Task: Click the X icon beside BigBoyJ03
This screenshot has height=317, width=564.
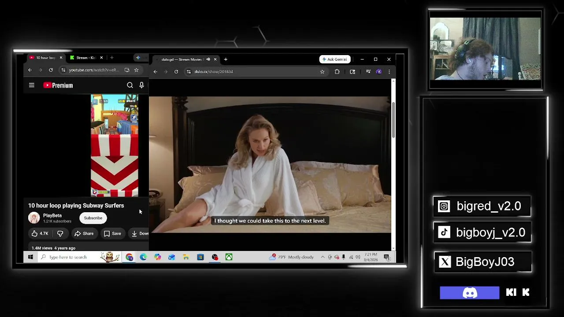Action: click(x=445, y=262)
